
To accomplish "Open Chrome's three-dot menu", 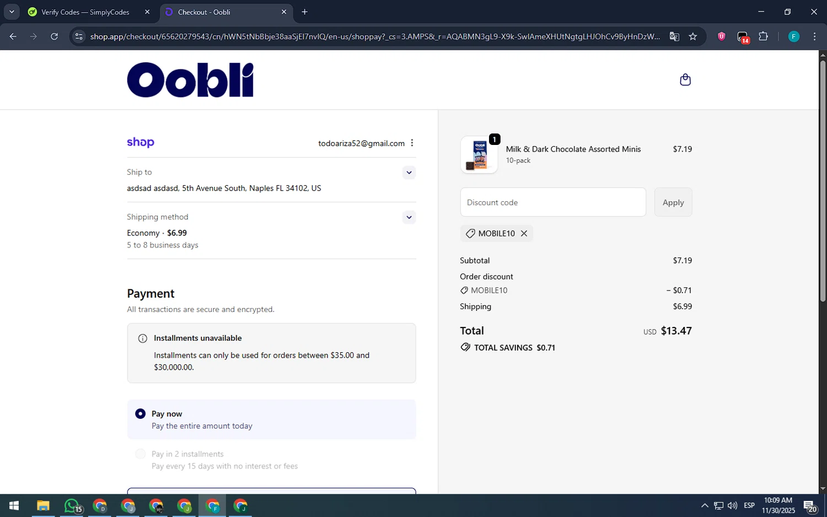I will coord(814,36).
